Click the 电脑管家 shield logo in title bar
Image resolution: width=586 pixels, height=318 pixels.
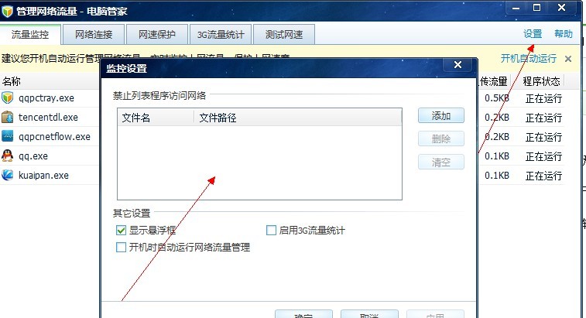(8, 11)
